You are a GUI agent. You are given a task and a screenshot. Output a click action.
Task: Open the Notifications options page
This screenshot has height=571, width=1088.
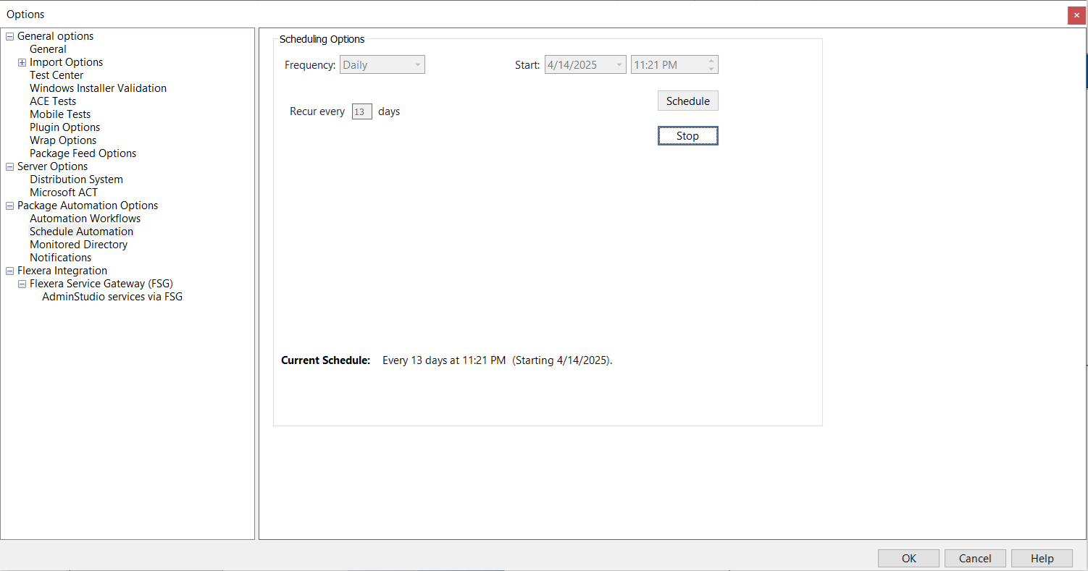pyautogui.click(x=60, y=258)
